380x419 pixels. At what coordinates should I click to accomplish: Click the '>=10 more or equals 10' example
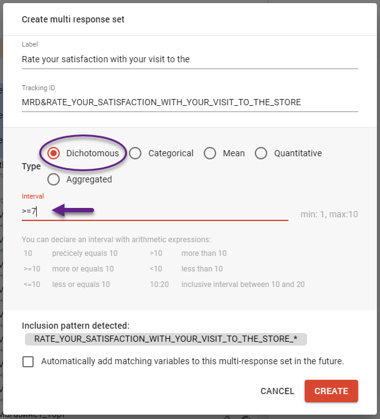[69, 269]
